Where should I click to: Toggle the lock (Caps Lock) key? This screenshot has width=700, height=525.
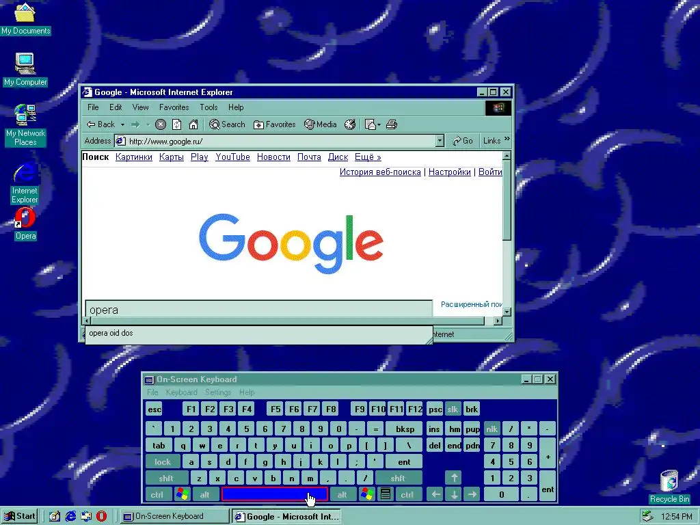(163, 462)
